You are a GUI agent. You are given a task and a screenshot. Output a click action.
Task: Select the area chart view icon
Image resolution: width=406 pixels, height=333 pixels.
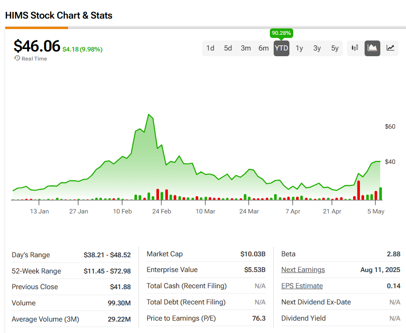click(372, 48)
